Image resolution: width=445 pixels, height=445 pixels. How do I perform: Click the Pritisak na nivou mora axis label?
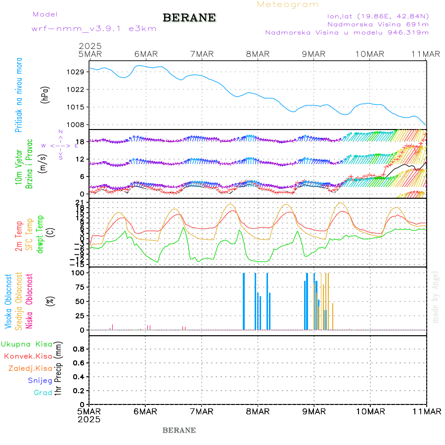point(19,98)
